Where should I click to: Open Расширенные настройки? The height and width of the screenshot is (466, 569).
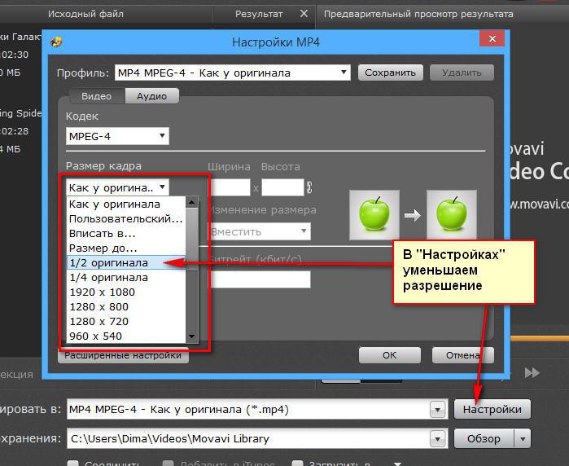[123, 355]
